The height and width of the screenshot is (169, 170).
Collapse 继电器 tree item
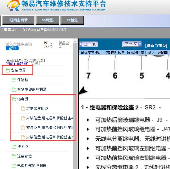click(x=23, y=99)
